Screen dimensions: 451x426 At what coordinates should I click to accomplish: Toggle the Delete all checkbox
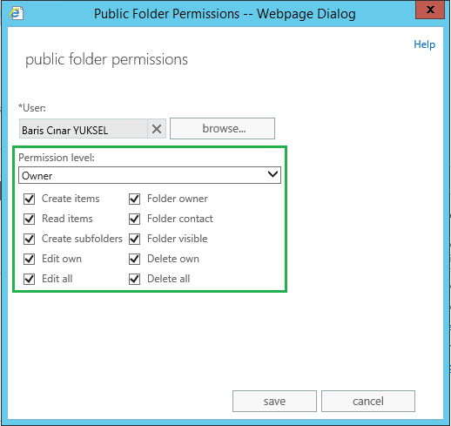pos(135,279)
